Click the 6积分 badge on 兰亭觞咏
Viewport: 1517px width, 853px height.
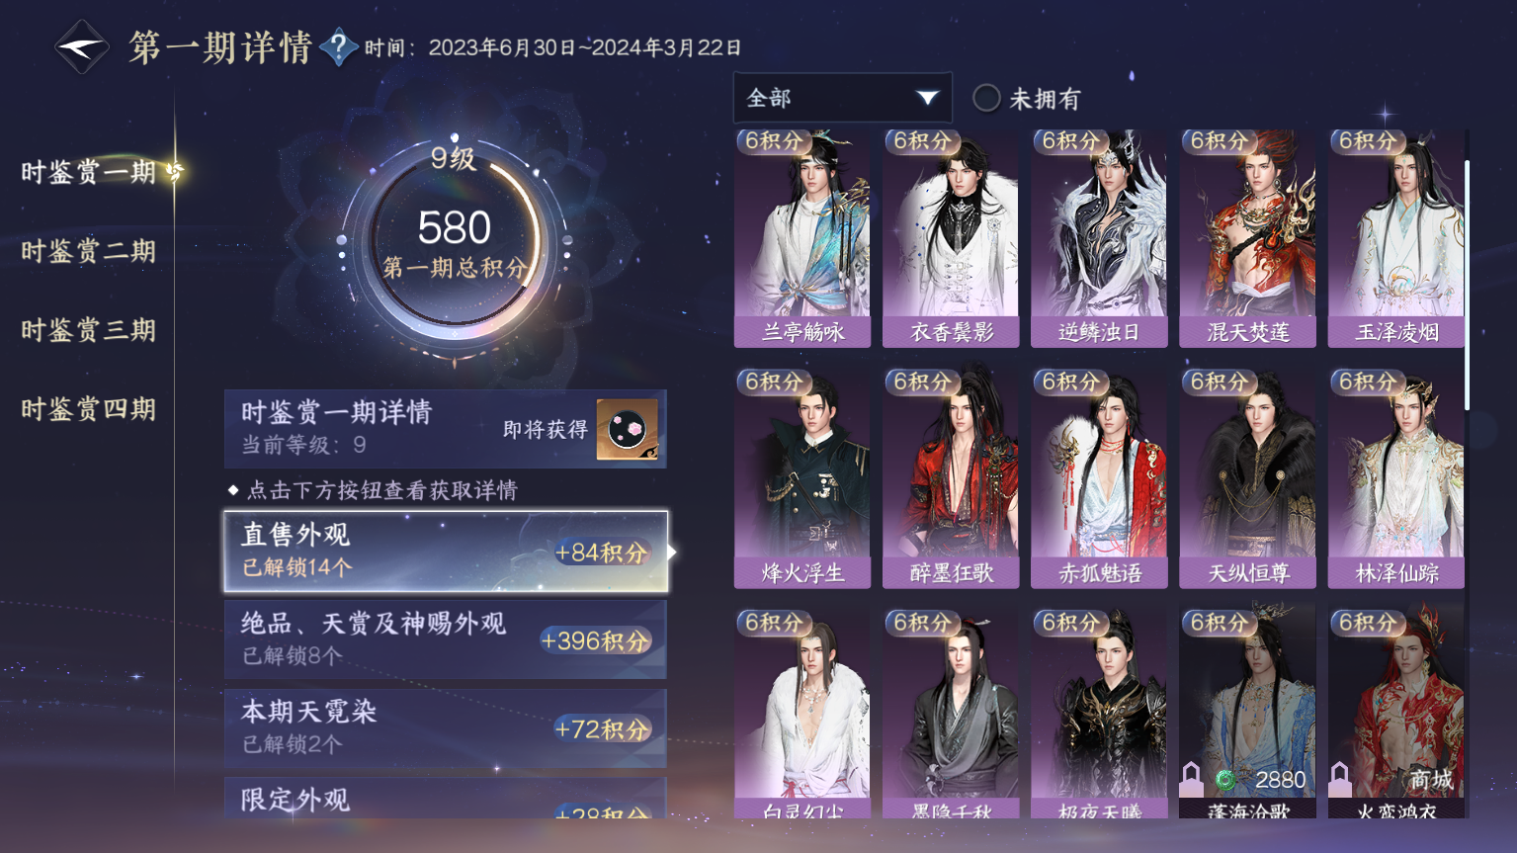775,141
